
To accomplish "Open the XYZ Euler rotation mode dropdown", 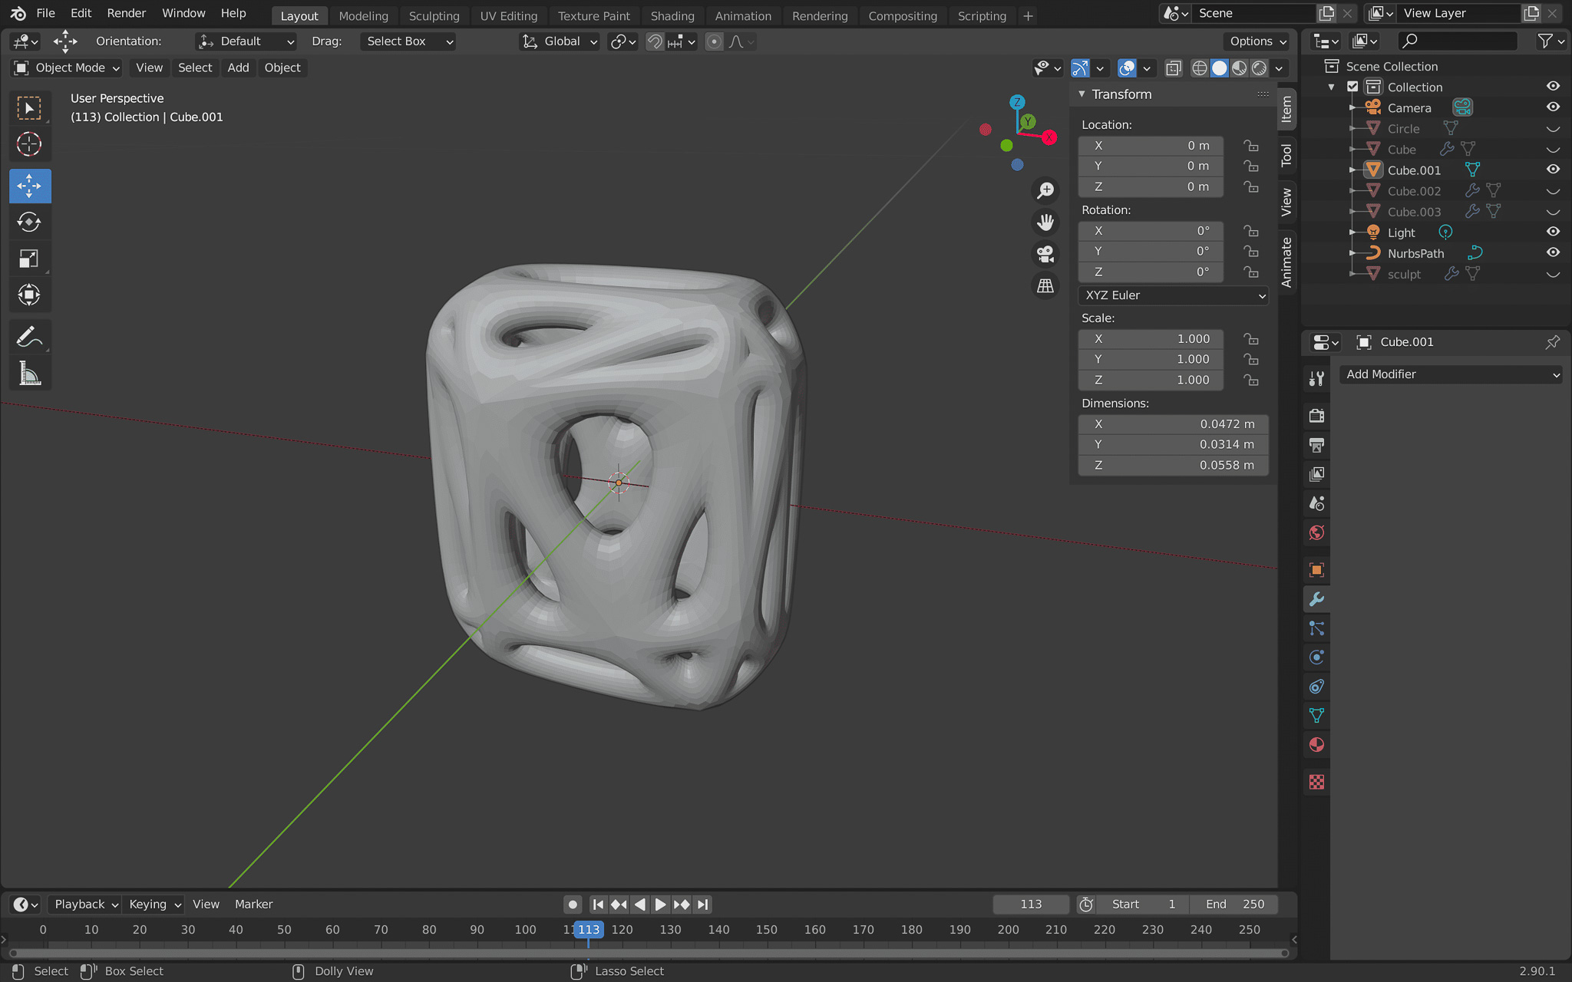I will 1173,295.
